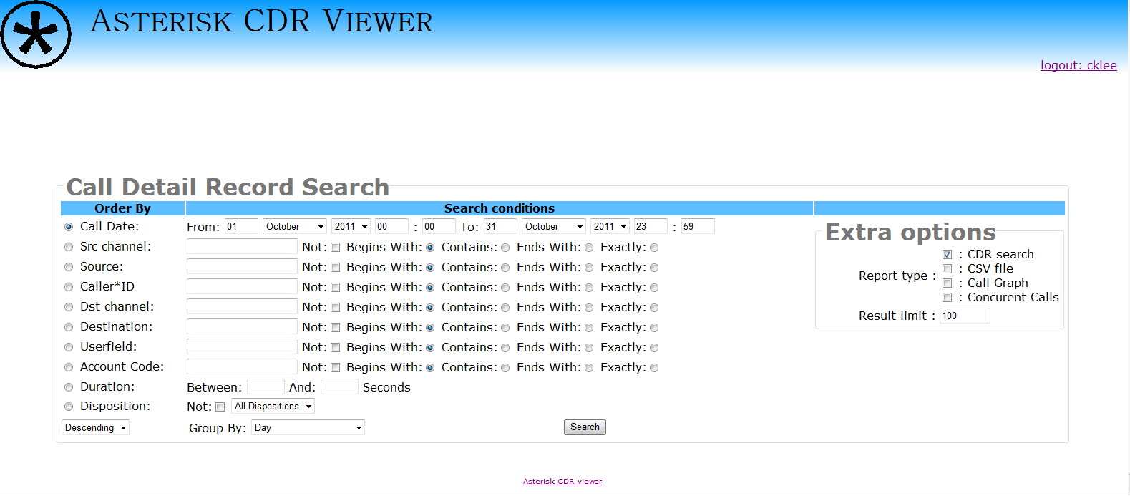Select Begins With for Account Code
Viewport: 1130px width, 496px height.
[x=430, y=368]
